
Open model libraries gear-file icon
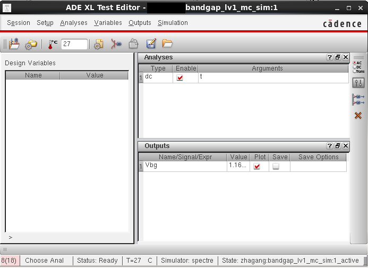coord(98,45)
